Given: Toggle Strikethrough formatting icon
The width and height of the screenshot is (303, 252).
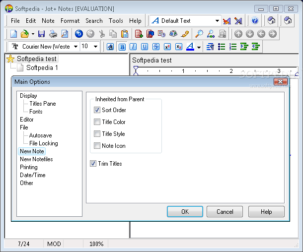Looking at the screenshot, I should 156,47.
